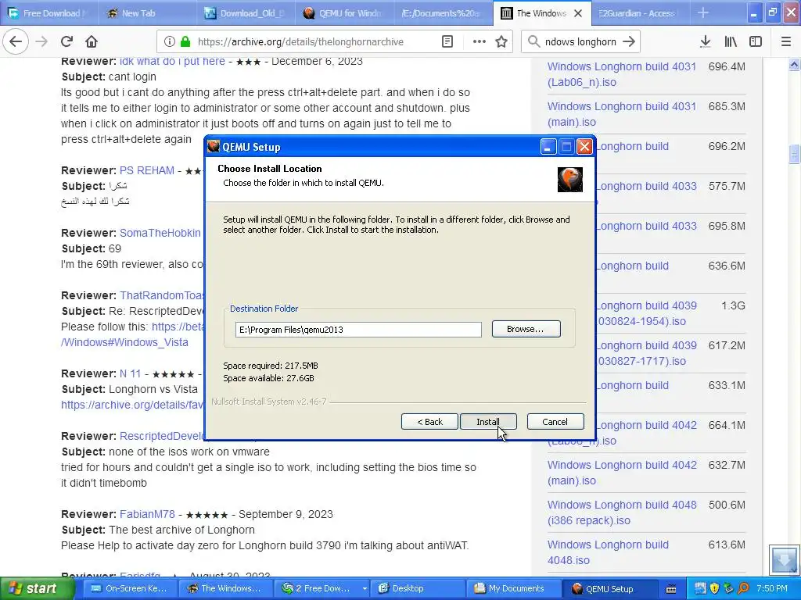801x600 pixels.
Task: Click the Back button in QEMU Setup
Action: (429, 422)
